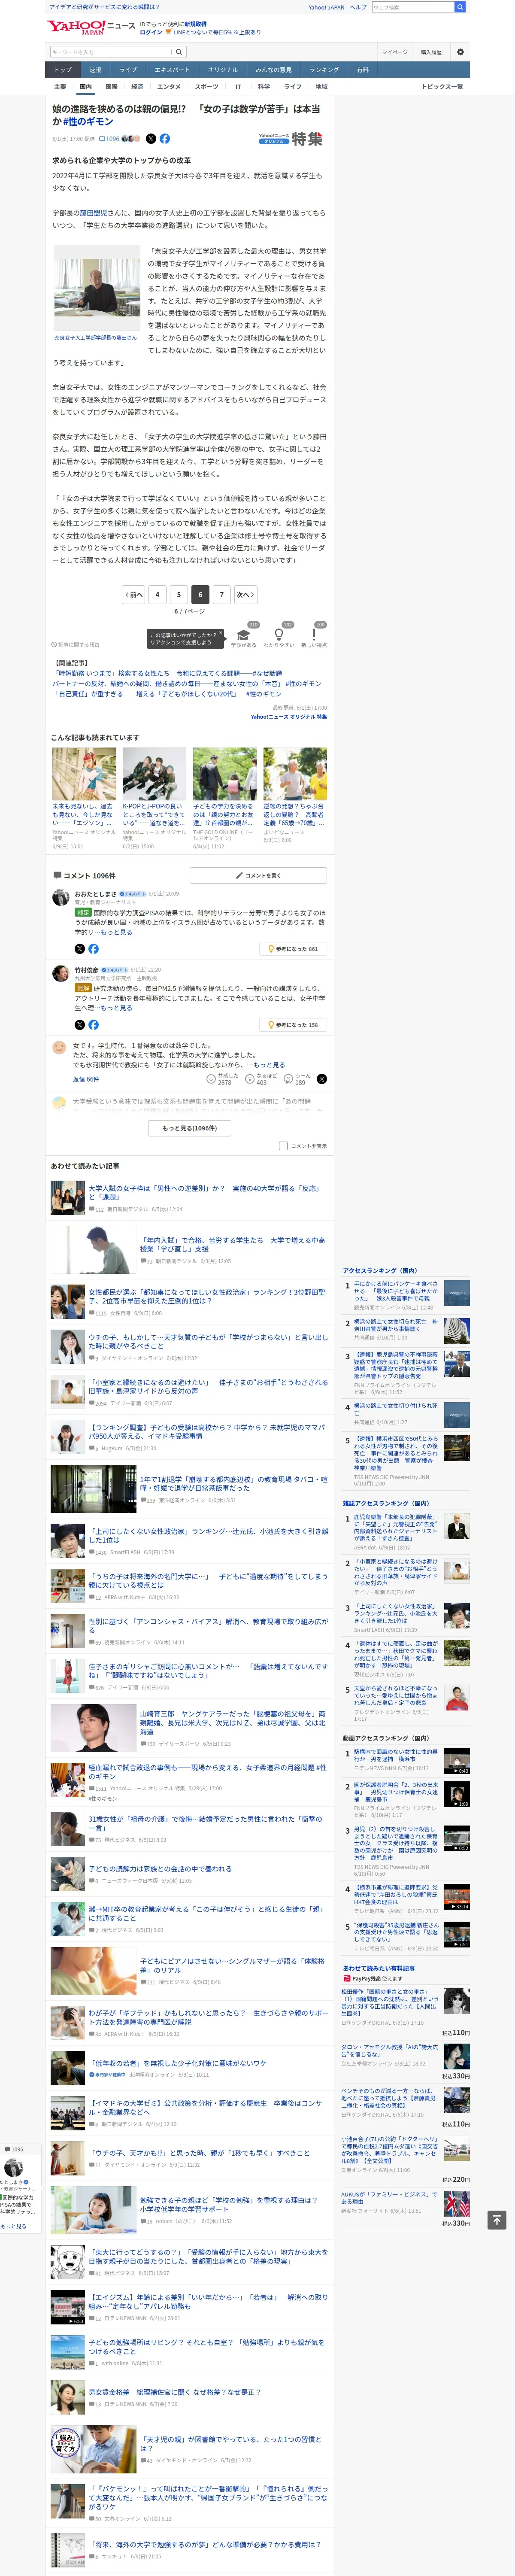Image resolution: width=515 pixels, height=2576 pixels.
Task: Share おおたとしまさ's comment on X
Action: (x=80, y=948)
